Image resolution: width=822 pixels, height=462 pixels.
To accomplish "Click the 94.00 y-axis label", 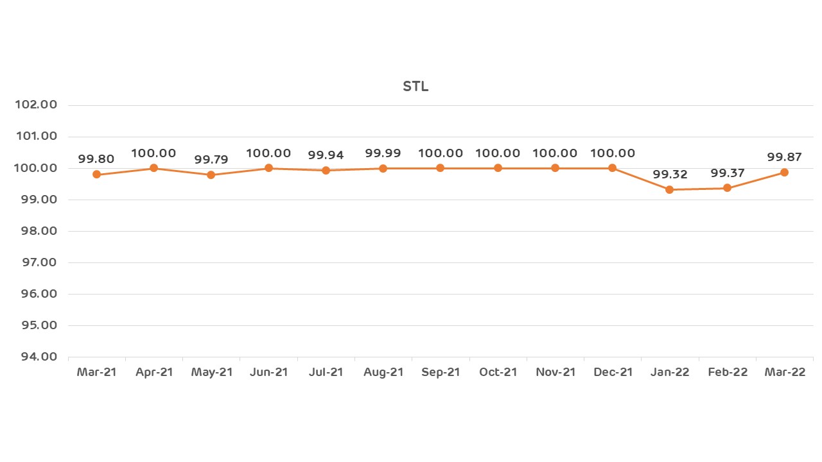I will (36, 357).
